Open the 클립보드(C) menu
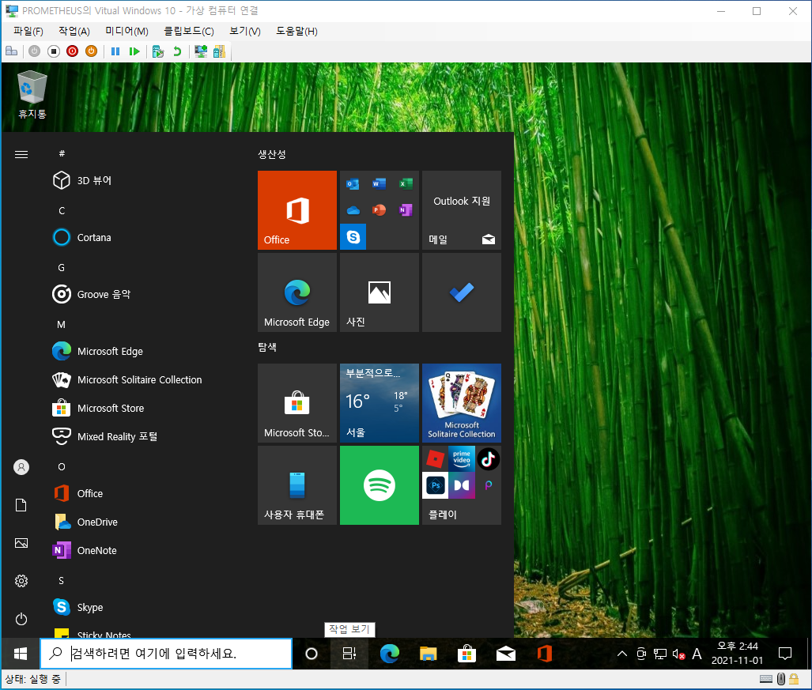 (189, 31)
